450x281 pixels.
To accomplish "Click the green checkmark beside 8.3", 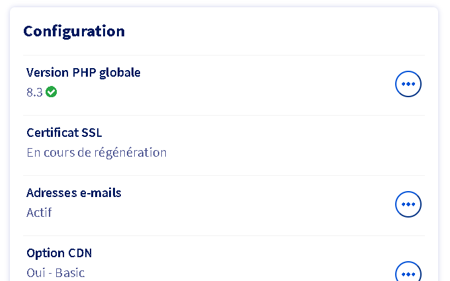I will tap(52, 92).
